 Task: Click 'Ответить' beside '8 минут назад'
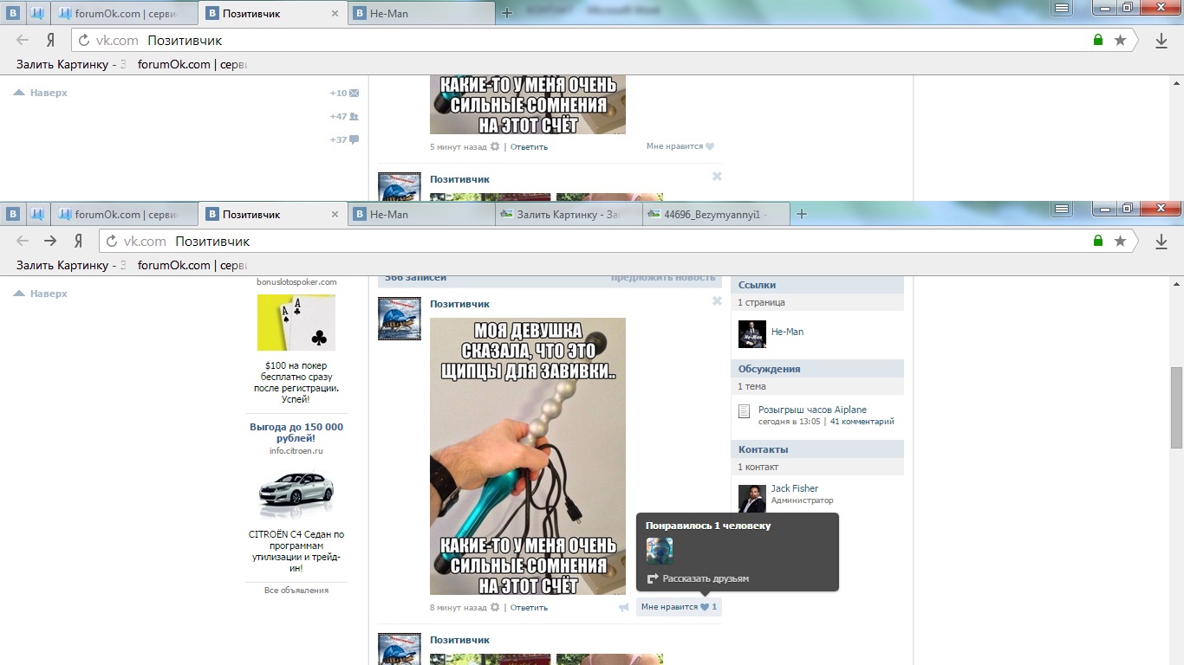(x=529, y=608)
